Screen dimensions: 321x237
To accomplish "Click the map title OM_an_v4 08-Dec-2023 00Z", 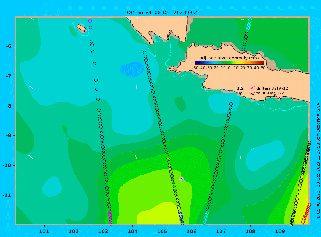I will coord(162,13).
